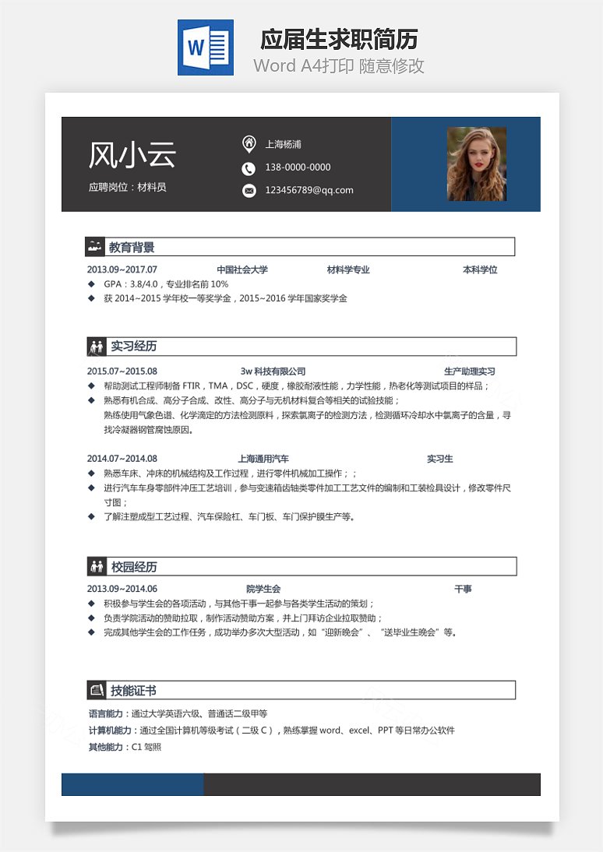The width and height of the screenshot is (603, 852).
Task: Click the line 熟练使用气象色谱
Action: coord(307,422)
